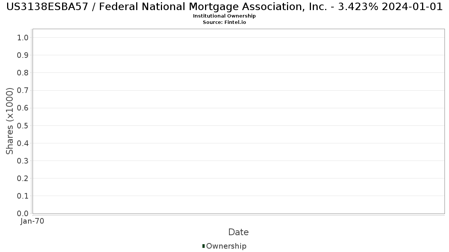Click the 0.2 y-axis tick label
Image resolution: width=449 pixels, height=252 pixels.
[x=23, y=178]
